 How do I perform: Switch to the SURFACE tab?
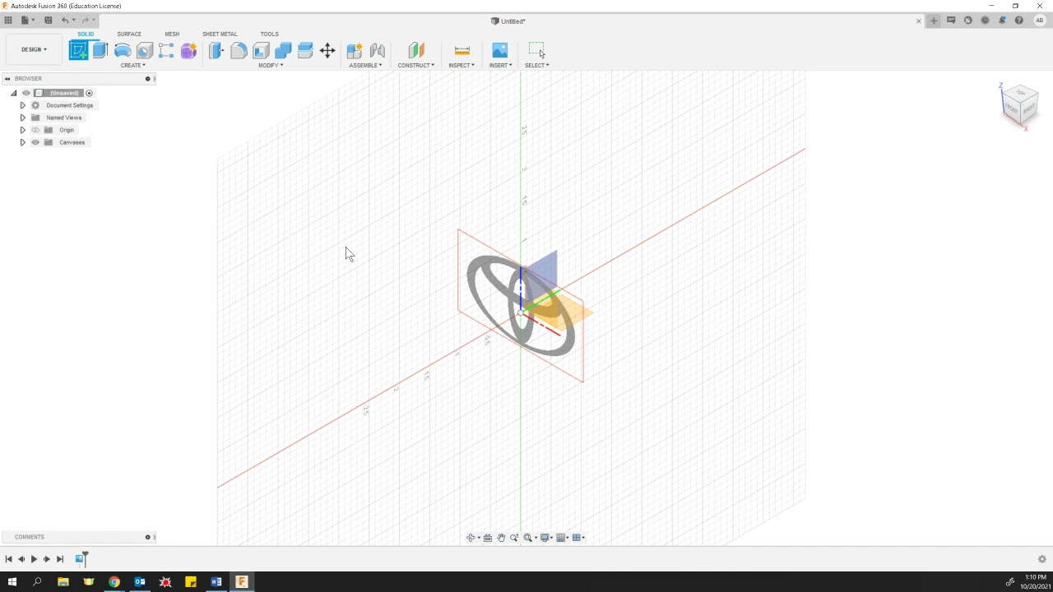coord(129,34)
